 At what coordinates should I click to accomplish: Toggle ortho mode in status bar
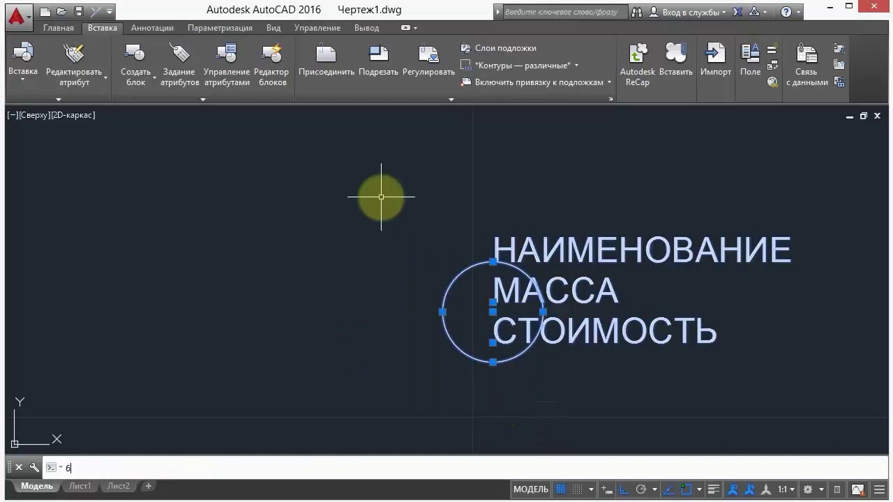tap(624, 489)
